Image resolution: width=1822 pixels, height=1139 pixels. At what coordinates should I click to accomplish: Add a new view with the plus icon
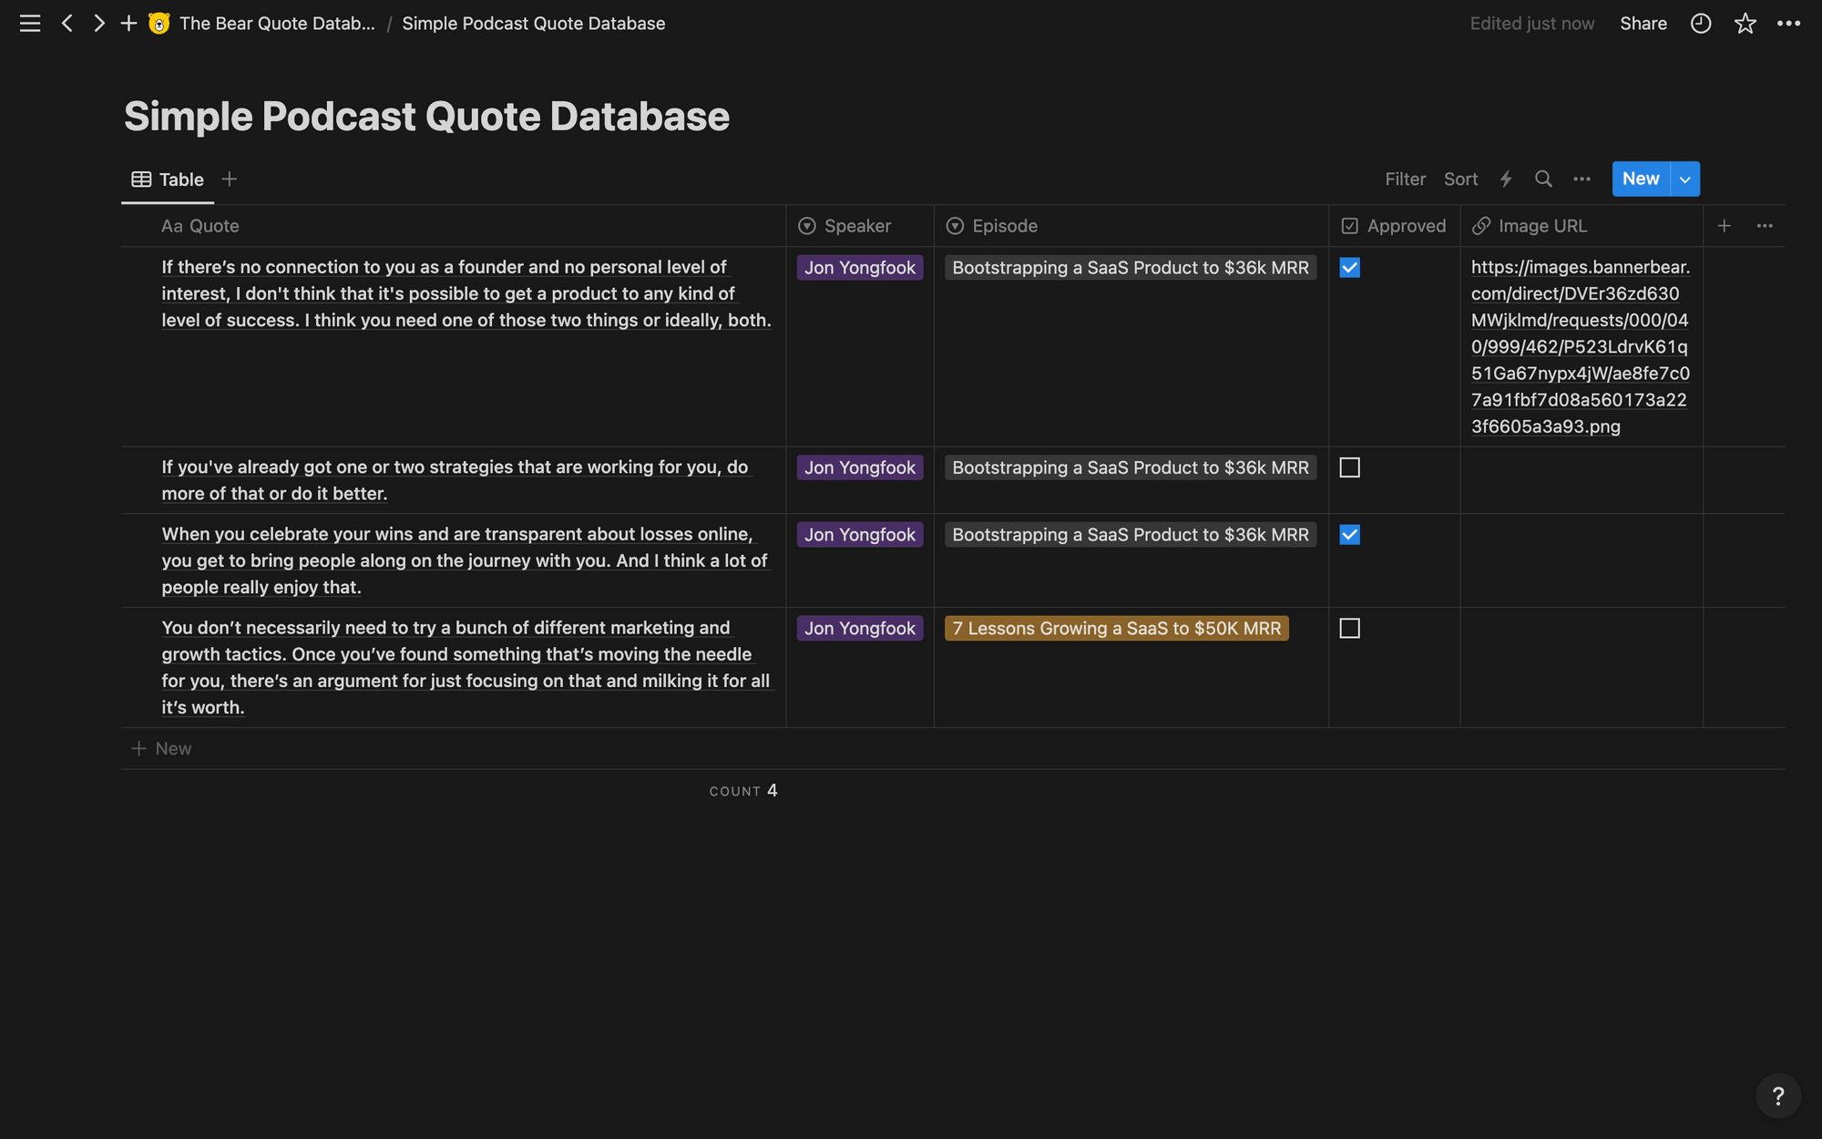pos(229,179)
